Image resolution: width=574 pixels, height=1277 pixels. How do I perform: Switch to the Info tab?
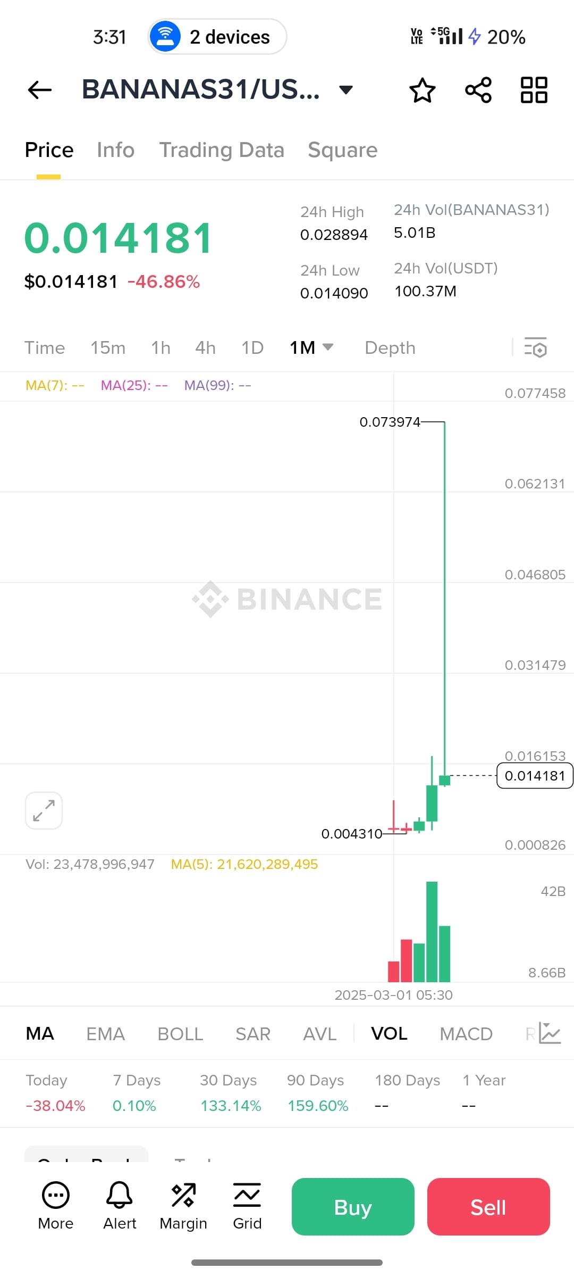point(115,150)
